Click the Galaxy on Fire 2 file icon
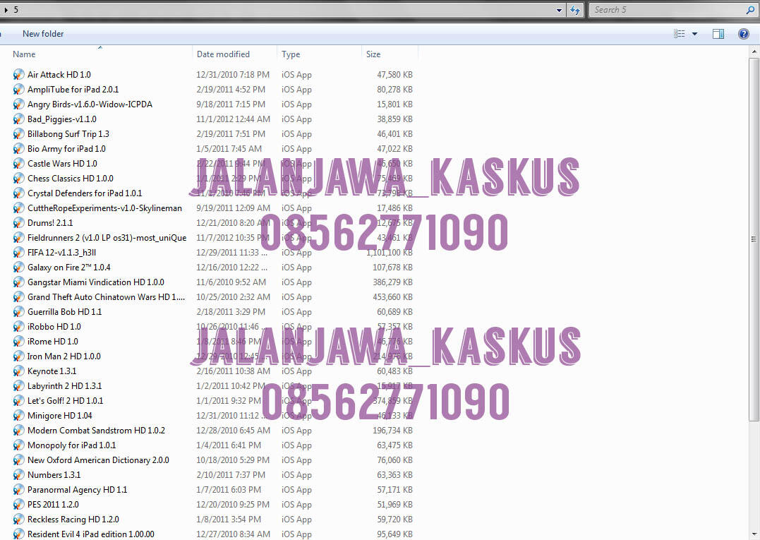This screenshot has width=760, height=540. pos(18,268)
